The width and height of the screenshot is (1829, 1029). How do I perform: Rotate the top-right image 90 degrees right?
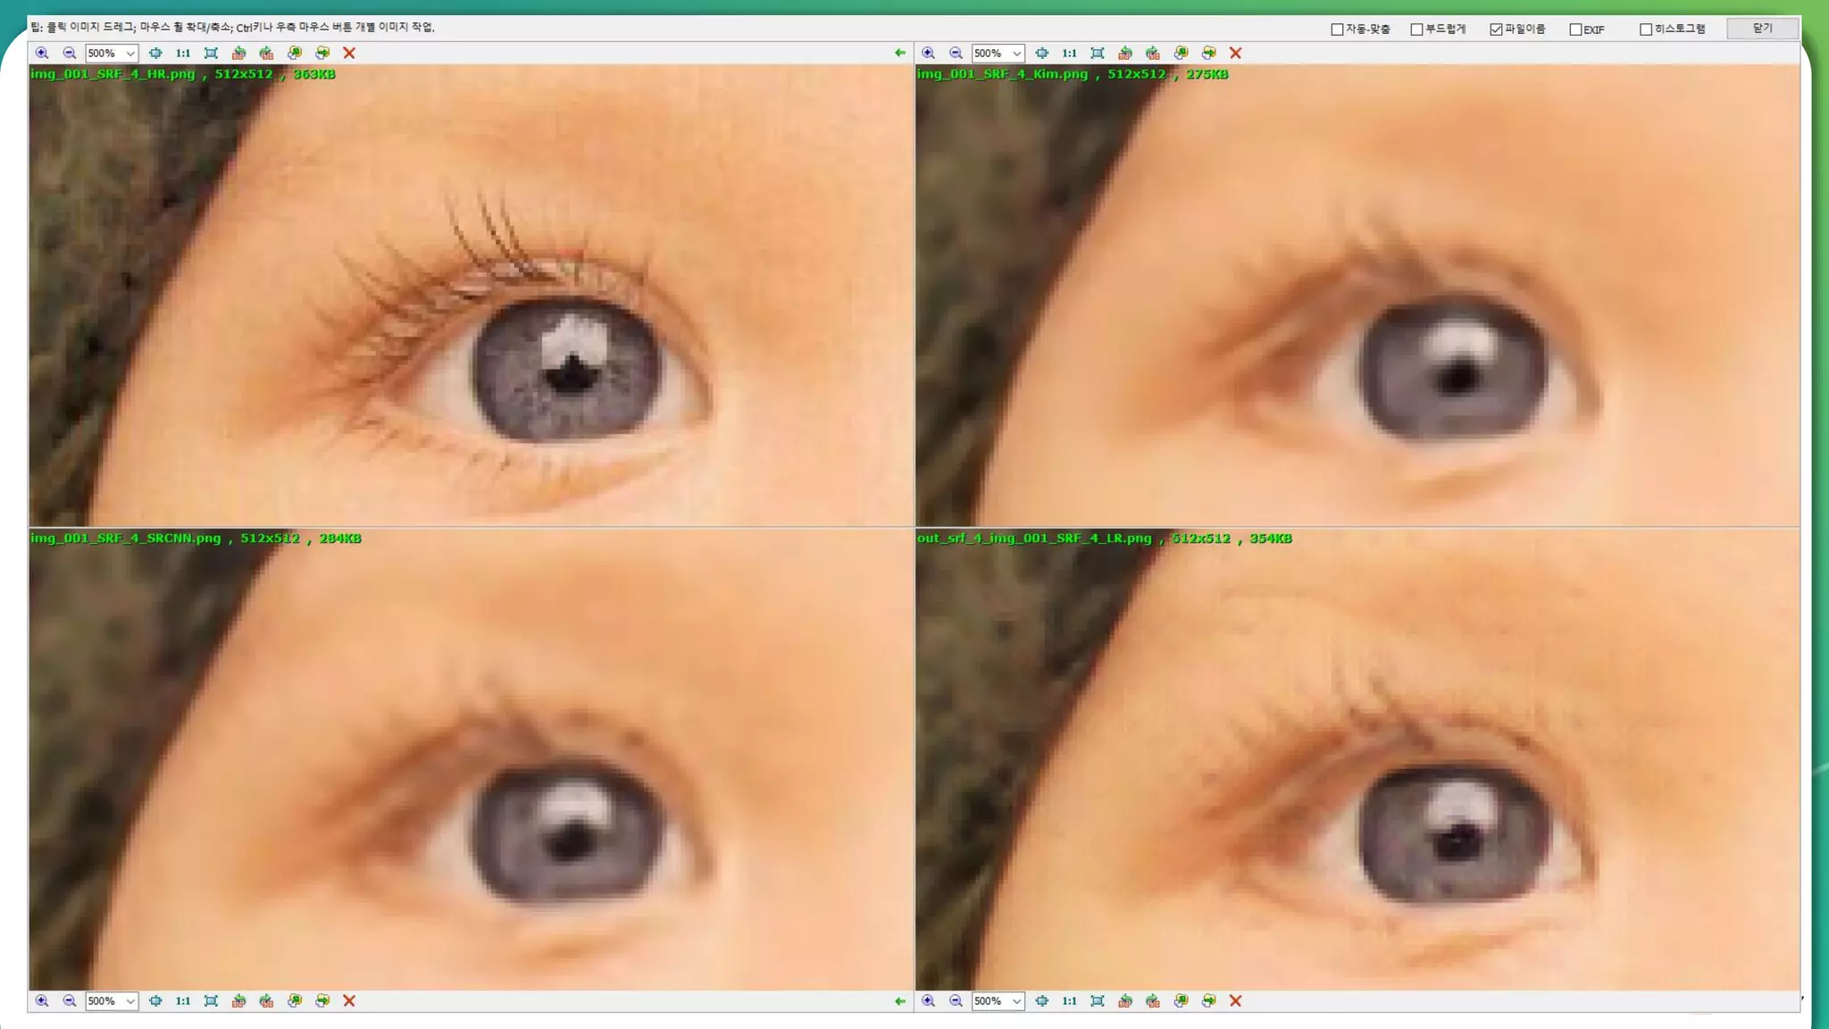pos(1153,53)
